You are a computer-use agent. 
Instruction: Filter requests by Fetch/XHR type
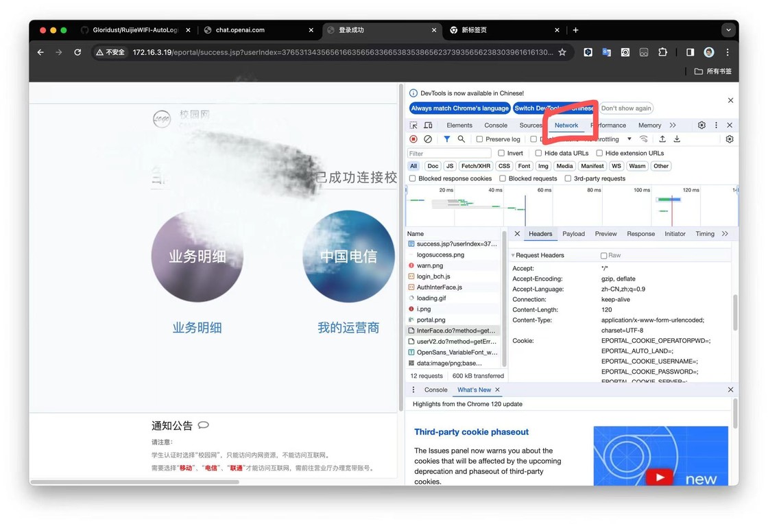(475, 166)
